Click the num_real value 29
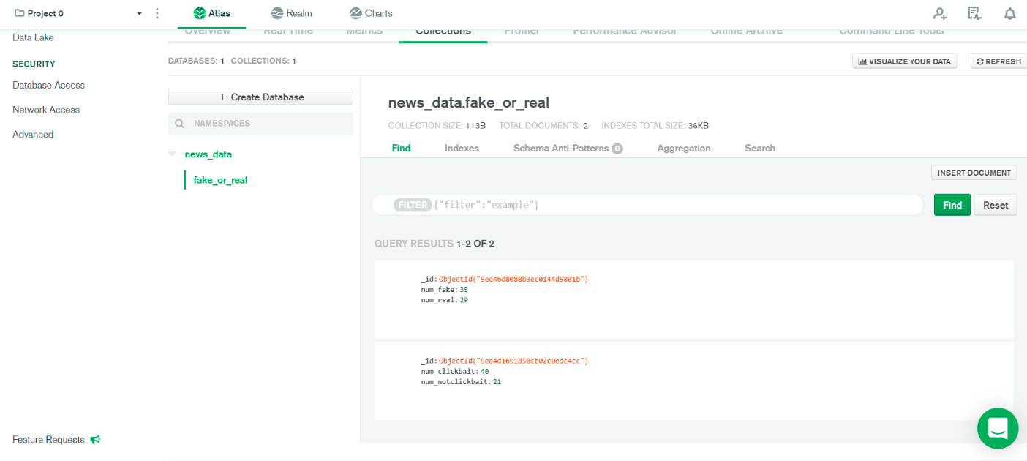Screen dimensions: 1027x461 click(x=464, y=300)
